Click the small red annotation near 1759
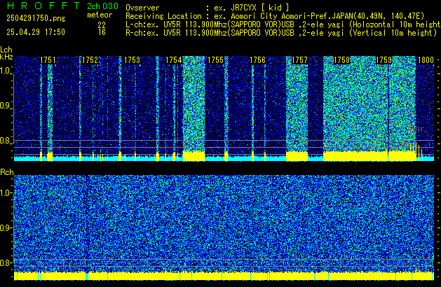The height and width of the screenshot is (287, 441). (x=416, y=128)
